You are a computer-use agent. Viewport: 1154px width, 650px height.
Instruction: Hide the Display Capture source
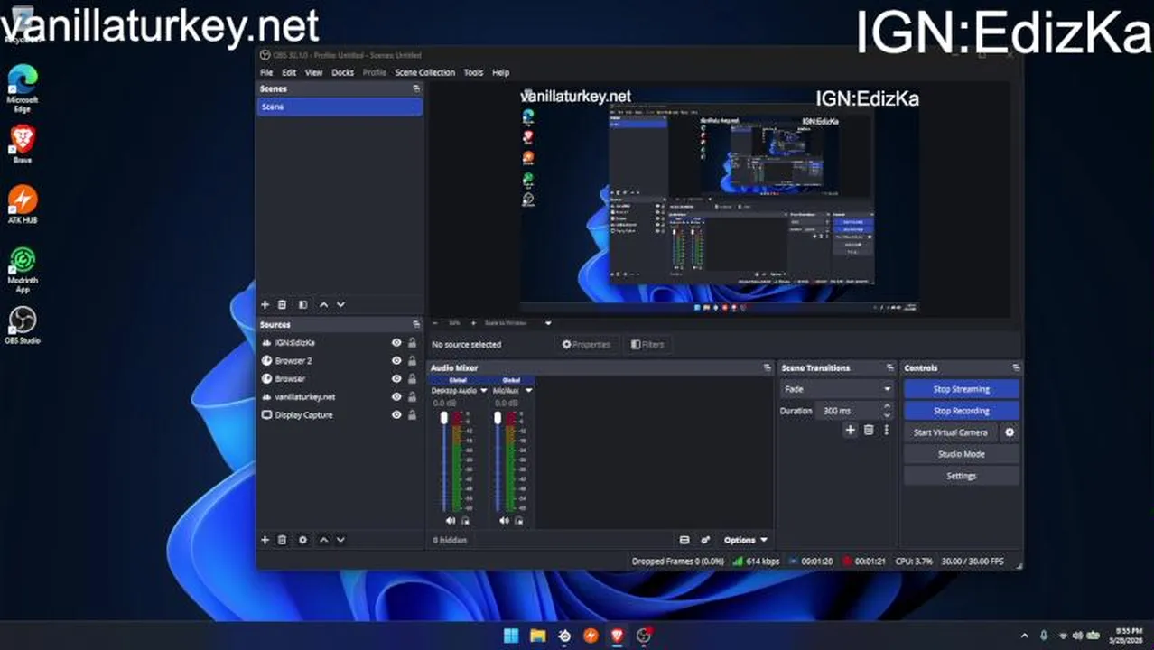click(x=396, y=415)
